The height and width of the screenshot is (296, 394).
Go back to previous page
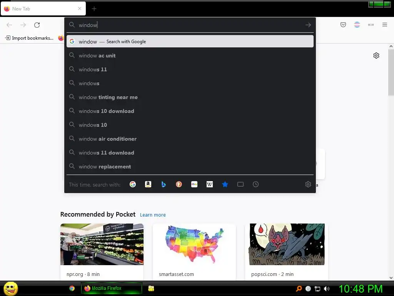pyautogui.click(x=9, y=25)
